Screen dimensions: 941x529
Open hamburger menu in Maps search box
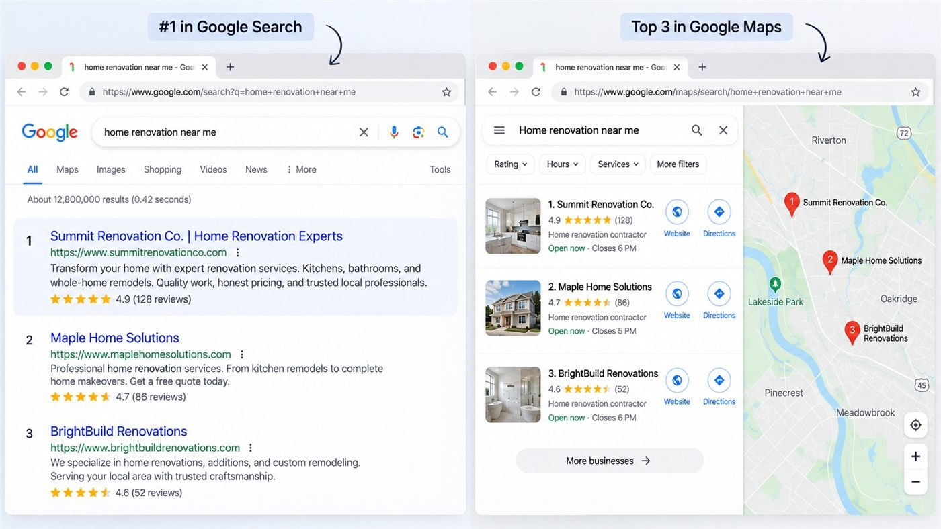[x=499, y=130]
